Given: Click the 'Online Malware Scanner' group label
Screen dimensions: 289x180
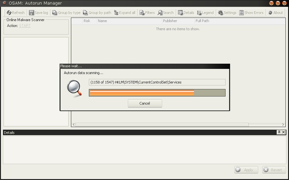Looking at the screenshot, I should [x=25, y=20].
